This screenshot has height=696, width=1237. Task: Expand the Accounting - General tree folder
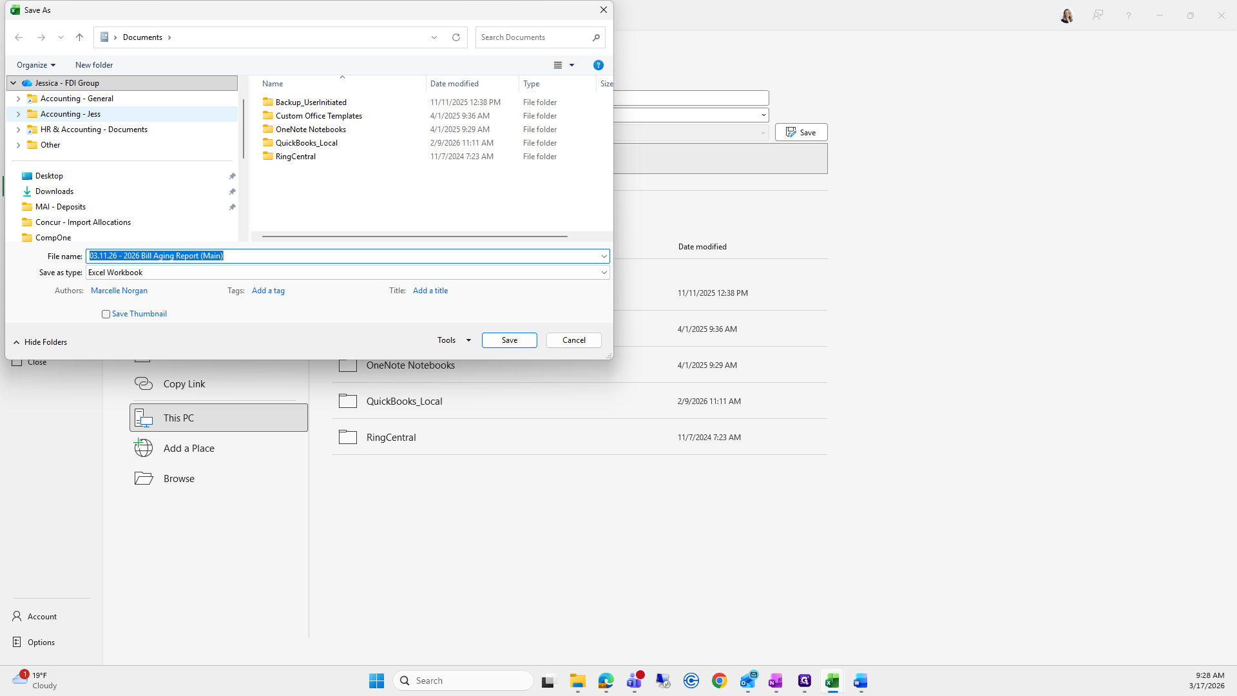tap(18, 99)
